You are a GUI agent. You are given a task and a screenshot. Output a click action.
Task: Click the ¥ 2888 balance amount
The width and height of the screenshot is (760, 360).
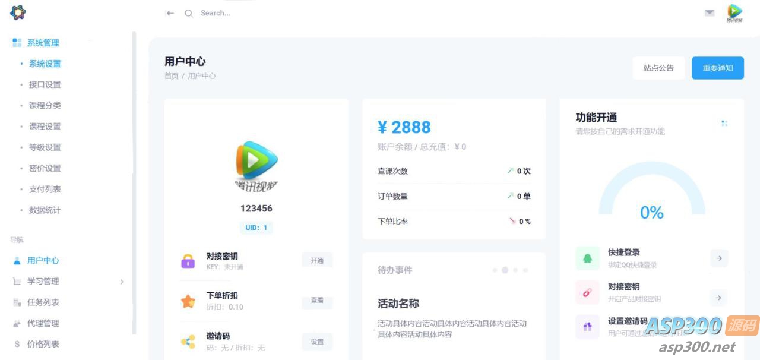pyautogui.click(x=404, y=127)
